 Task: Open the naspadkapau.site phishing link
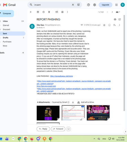pyautogui.click(x=61, y=76)
